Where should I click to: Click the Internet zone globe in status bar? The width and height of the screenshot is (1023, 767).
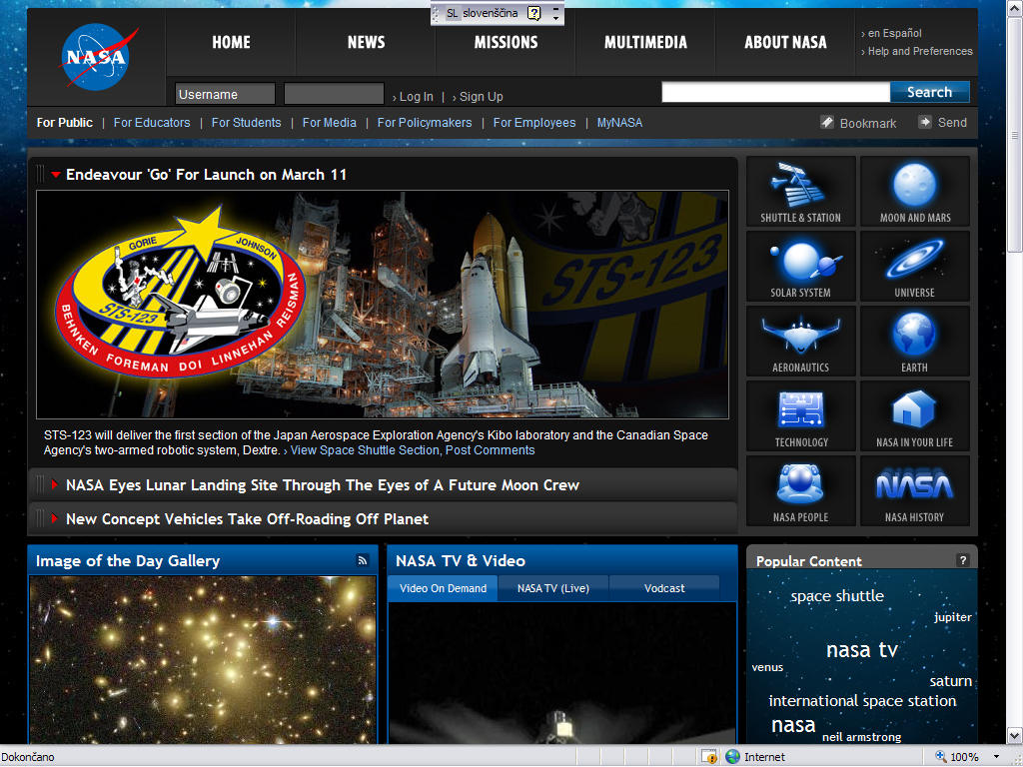pos(733,757)
